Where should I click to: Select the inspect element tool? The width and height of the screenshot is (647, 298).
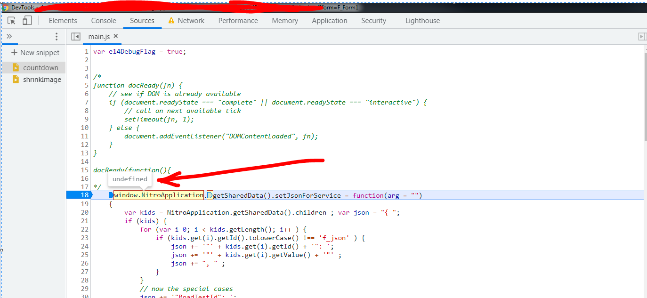(x=11, y=21)
